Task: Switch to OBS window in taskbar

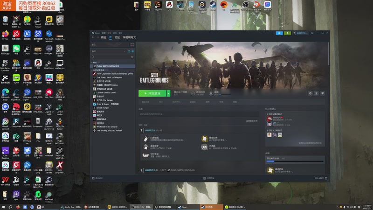Action: (x=141, y=207)
